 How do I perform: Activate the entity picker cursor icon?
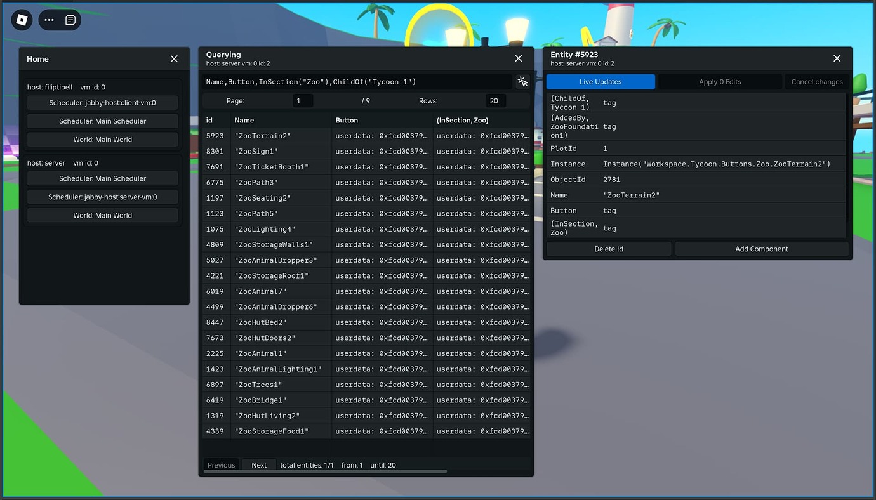click(x=522, y=81)
